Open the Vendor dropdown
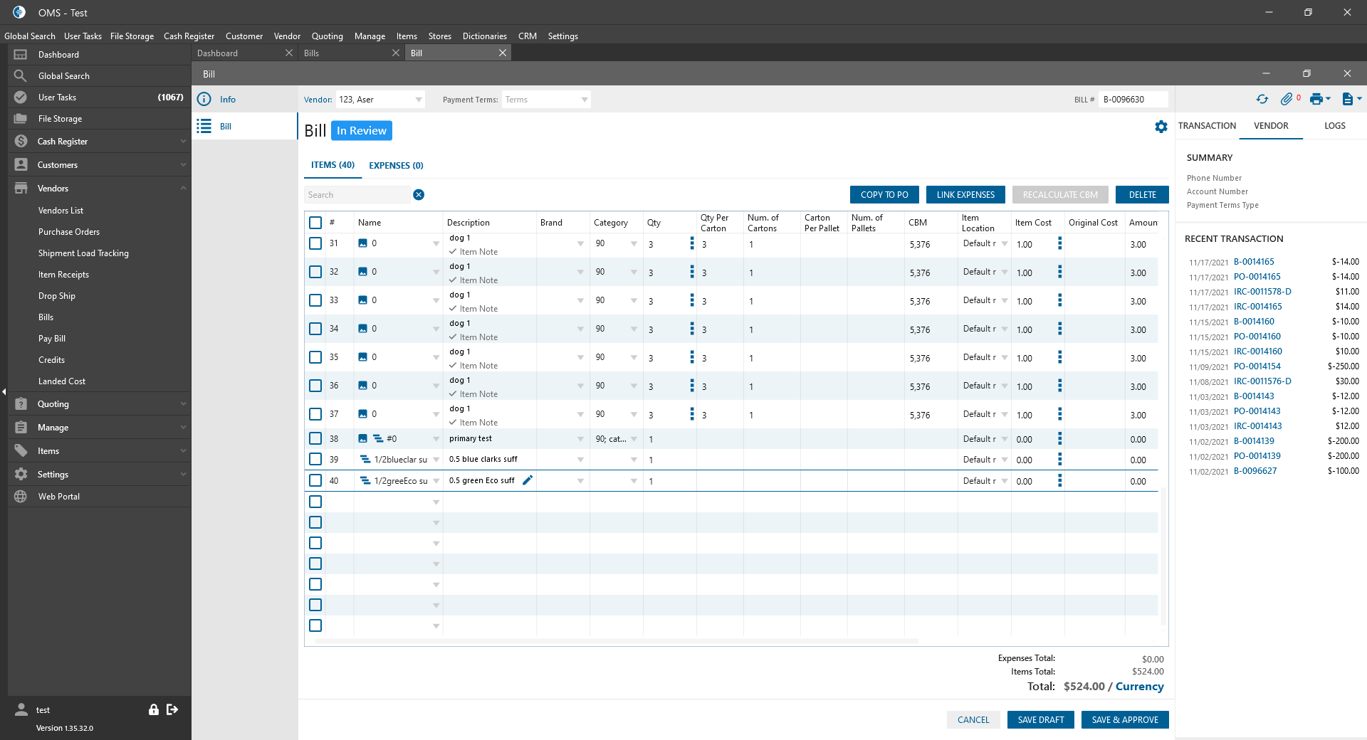This screenshot has width=1367, height=740. pos(418,100)
